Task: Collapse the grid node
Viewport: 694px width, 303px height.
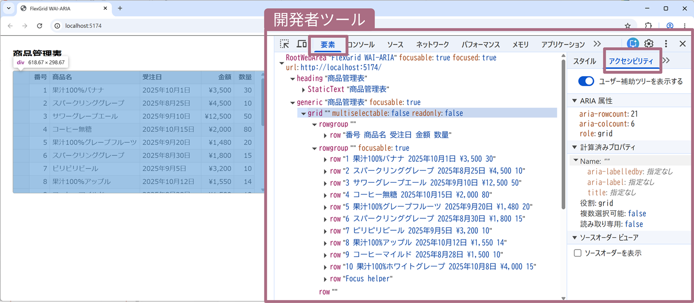Action: point(303,114)
